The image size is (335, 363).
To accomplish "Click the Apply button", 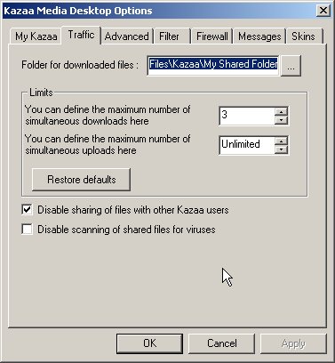I will pos(293,343).
